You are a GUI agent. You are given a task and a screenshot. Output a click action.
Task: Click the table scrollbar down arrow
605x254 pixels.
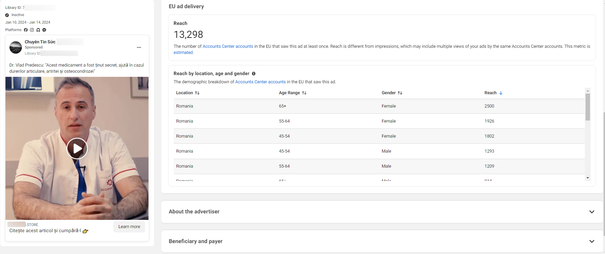pos(588,178)
